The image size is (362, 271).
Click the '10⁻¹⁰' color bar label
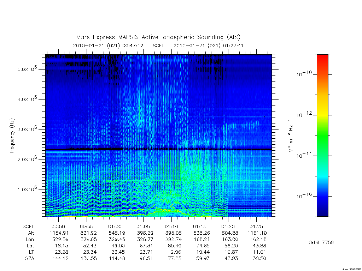pyautogui.click(x=304, y=74)
